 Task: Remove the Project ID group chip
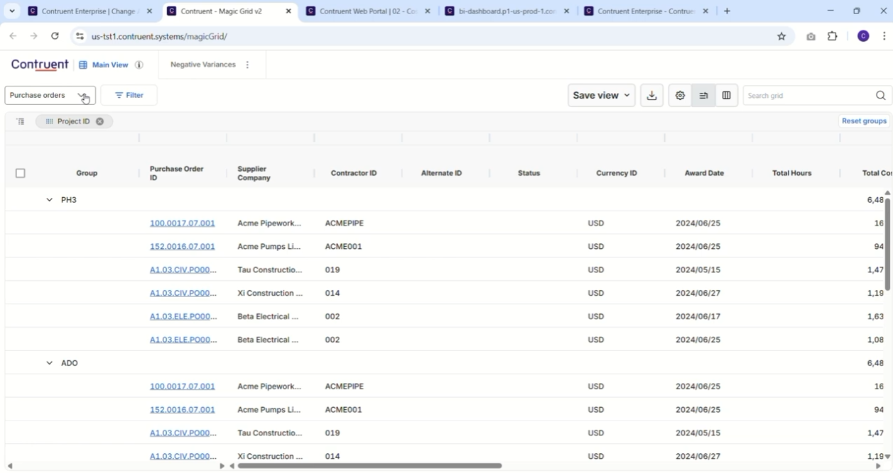tap(99, 121)
